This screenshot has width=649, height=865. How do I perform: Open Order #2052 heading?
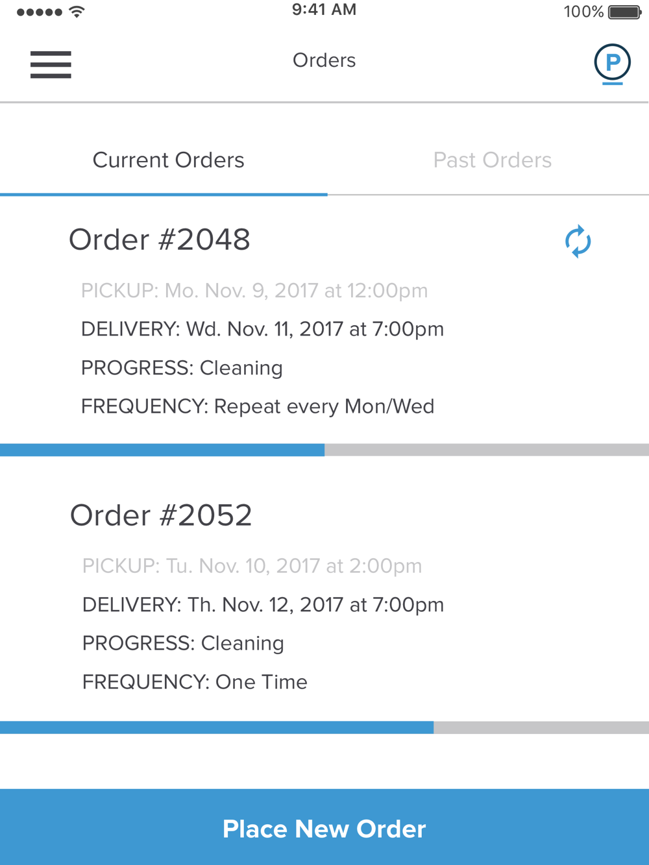161,516
